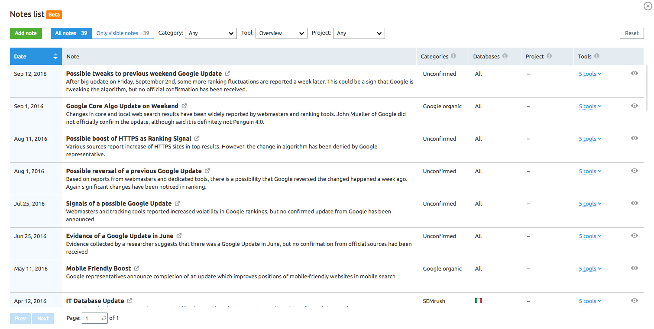The width and height of the screenshot is (654, 329).
Task: Open external link for Google Core Algo Update
Action: pos(185,106)
